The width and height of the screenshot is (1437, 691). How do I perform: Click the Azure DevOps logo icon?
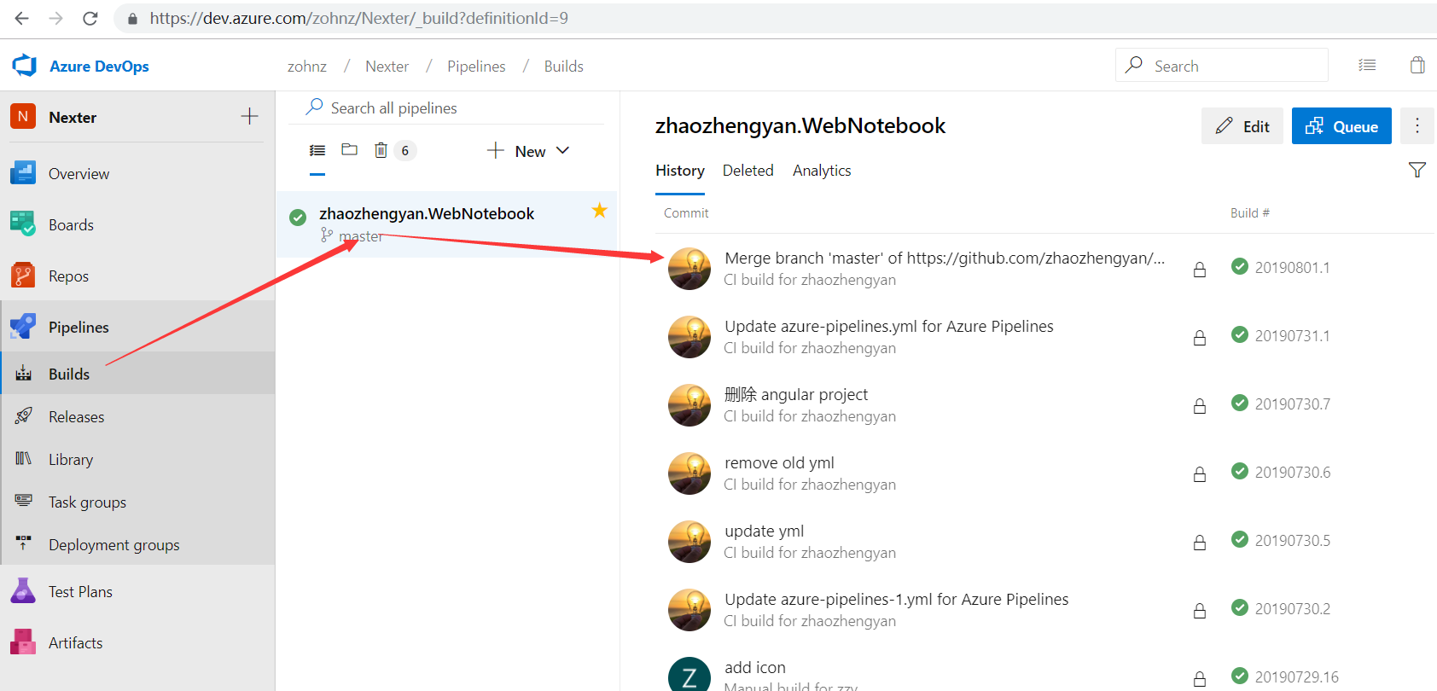click(25, 66)
